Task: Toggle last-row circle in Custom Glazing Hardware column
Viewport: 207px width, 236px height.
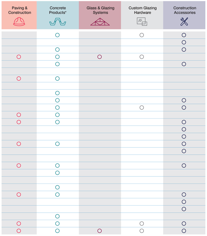Action: point(142,231)
